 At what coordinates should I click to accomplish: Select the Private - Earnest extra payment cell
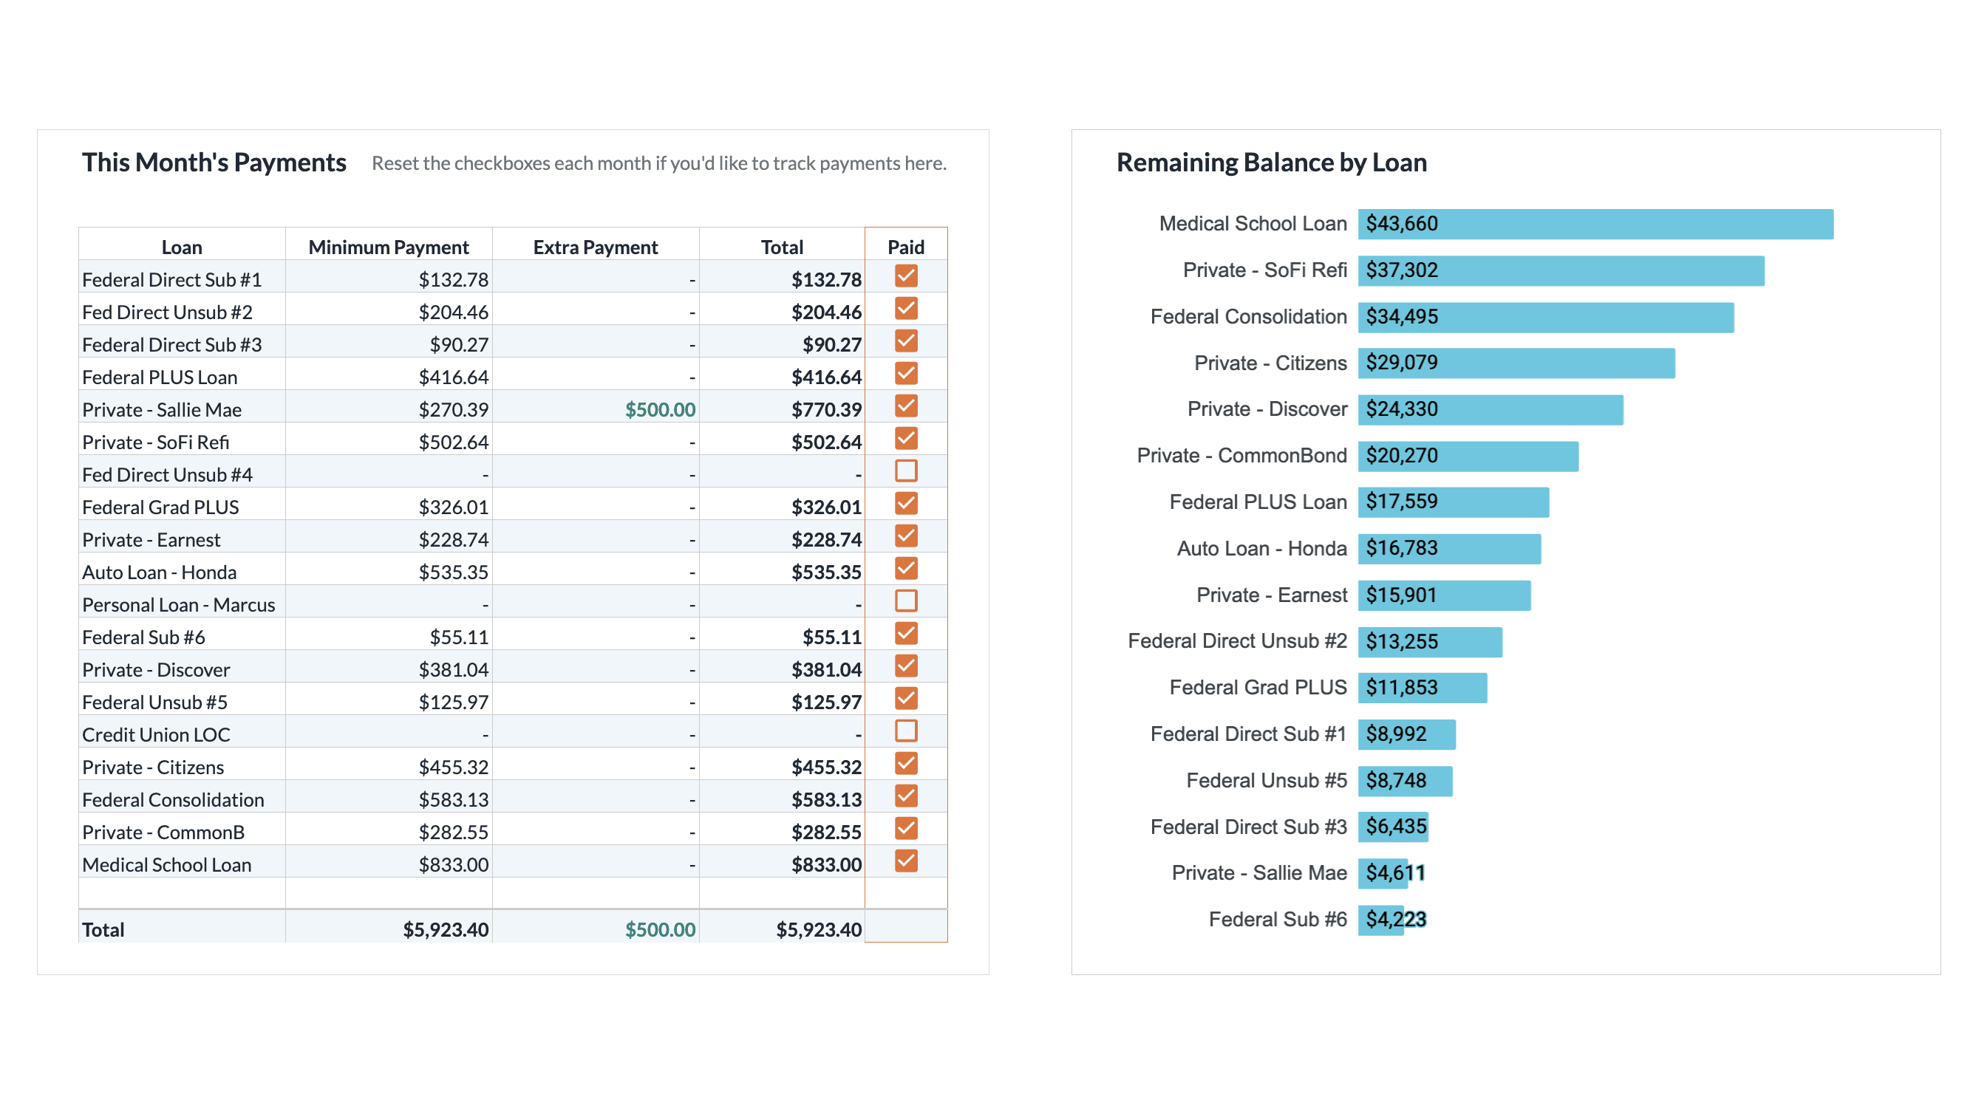tap(595, 541)
